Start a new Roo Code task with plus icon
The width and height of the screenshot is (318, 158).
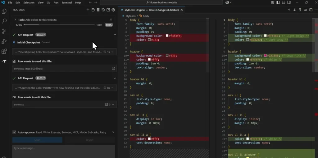88,10
